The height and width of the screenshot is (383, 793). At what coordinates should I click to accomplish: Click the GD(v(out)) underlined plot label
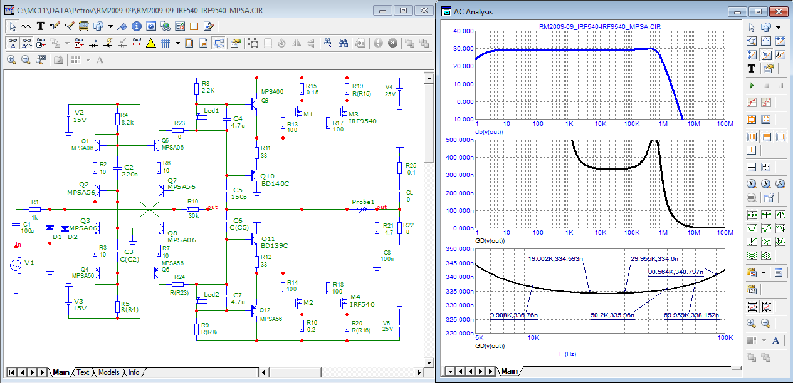point(491,345)
